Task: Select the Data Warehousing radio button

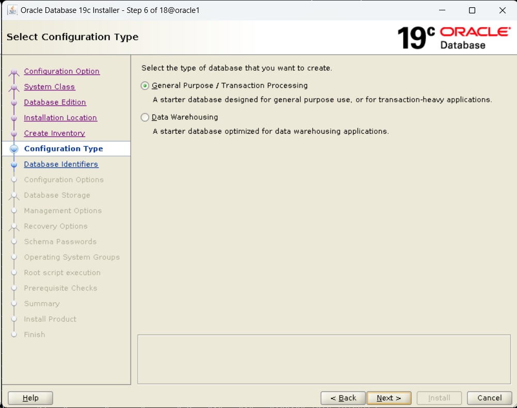Action: point(146,117)
